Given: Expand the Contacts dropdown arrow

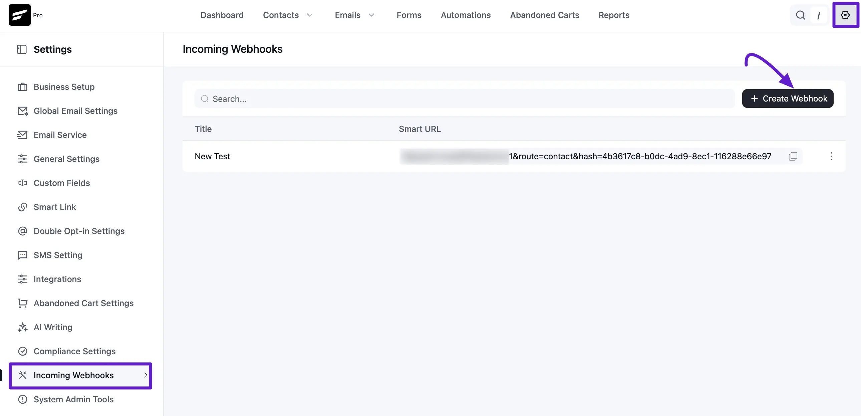Looking at the screenshot, I should (x=310, y=15).
